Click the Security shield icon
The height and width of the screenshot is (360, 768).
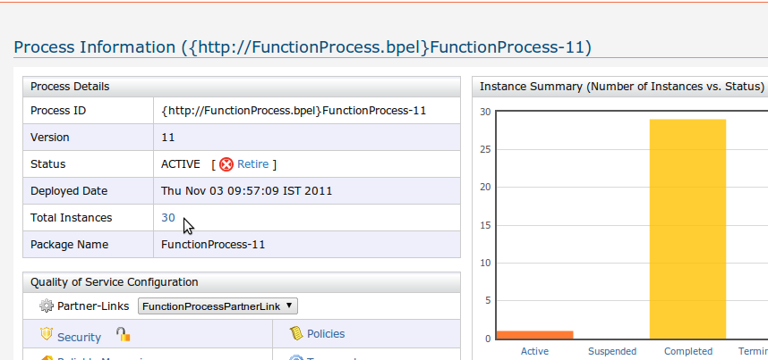[47, 334]
